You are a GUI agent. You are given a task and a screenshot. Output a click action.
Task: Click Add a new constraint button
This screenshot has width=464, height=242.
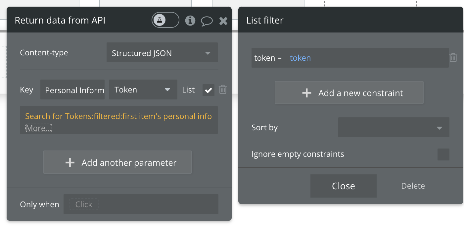click(349, 93)
